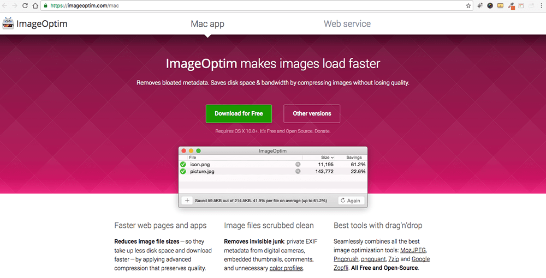Click the green zoom dot of ImageOptim window
Viewport: 546px width, 278px height.
[x=199, y=151]
